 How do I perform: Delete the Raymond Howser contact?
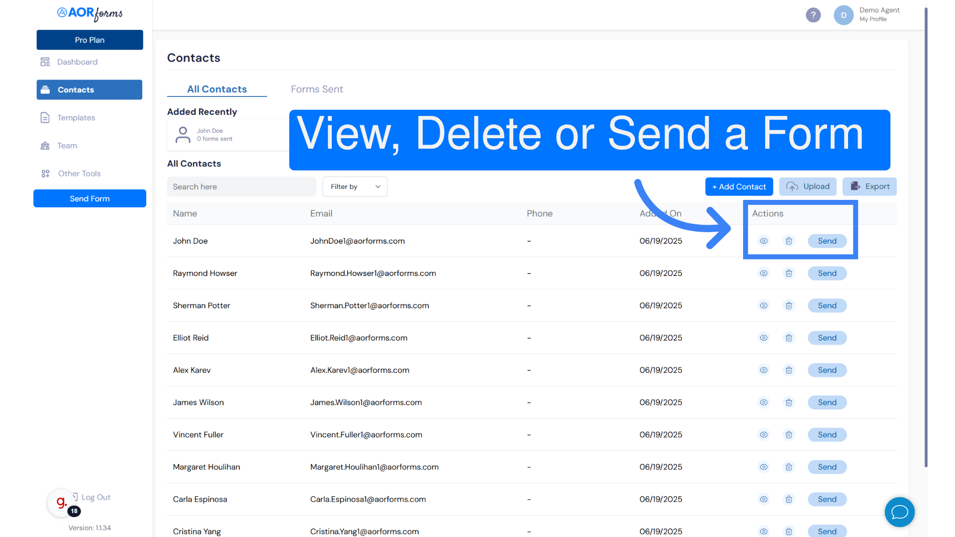tap(789, 273)
